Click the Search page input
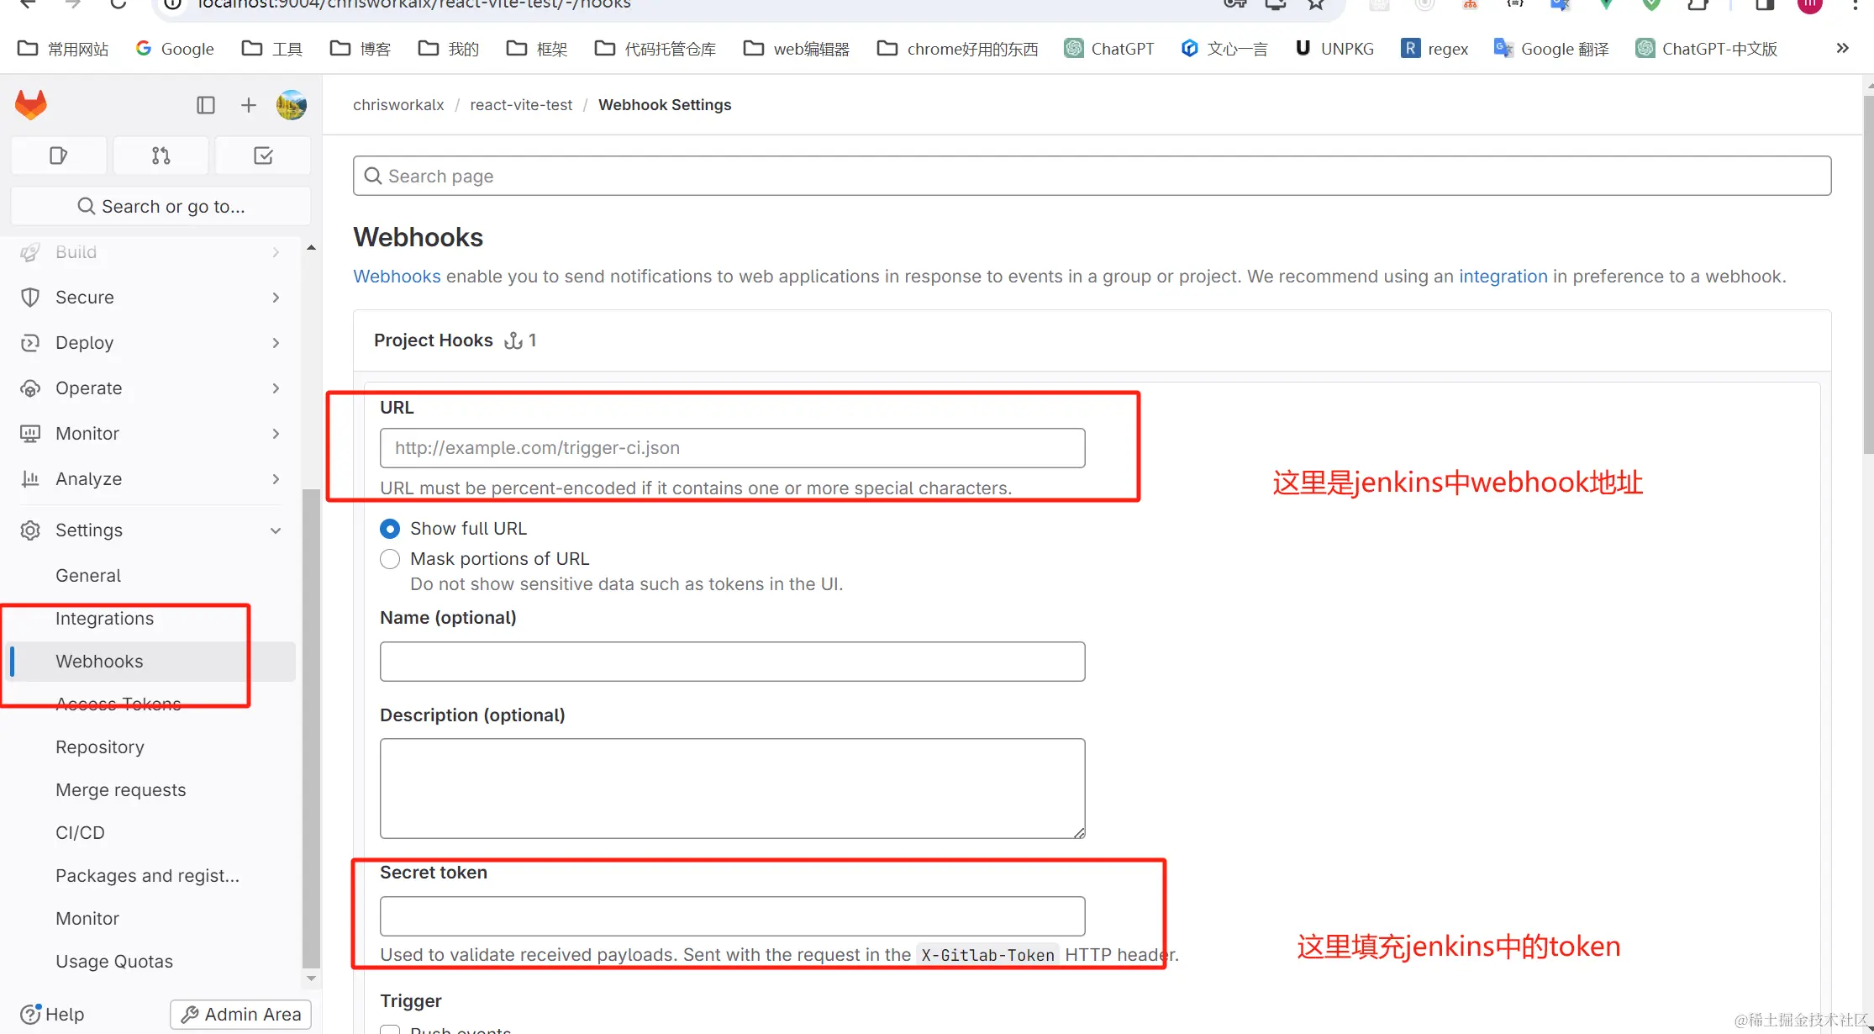The width and height of the screenshot is (1874, 1034). 1092,176
